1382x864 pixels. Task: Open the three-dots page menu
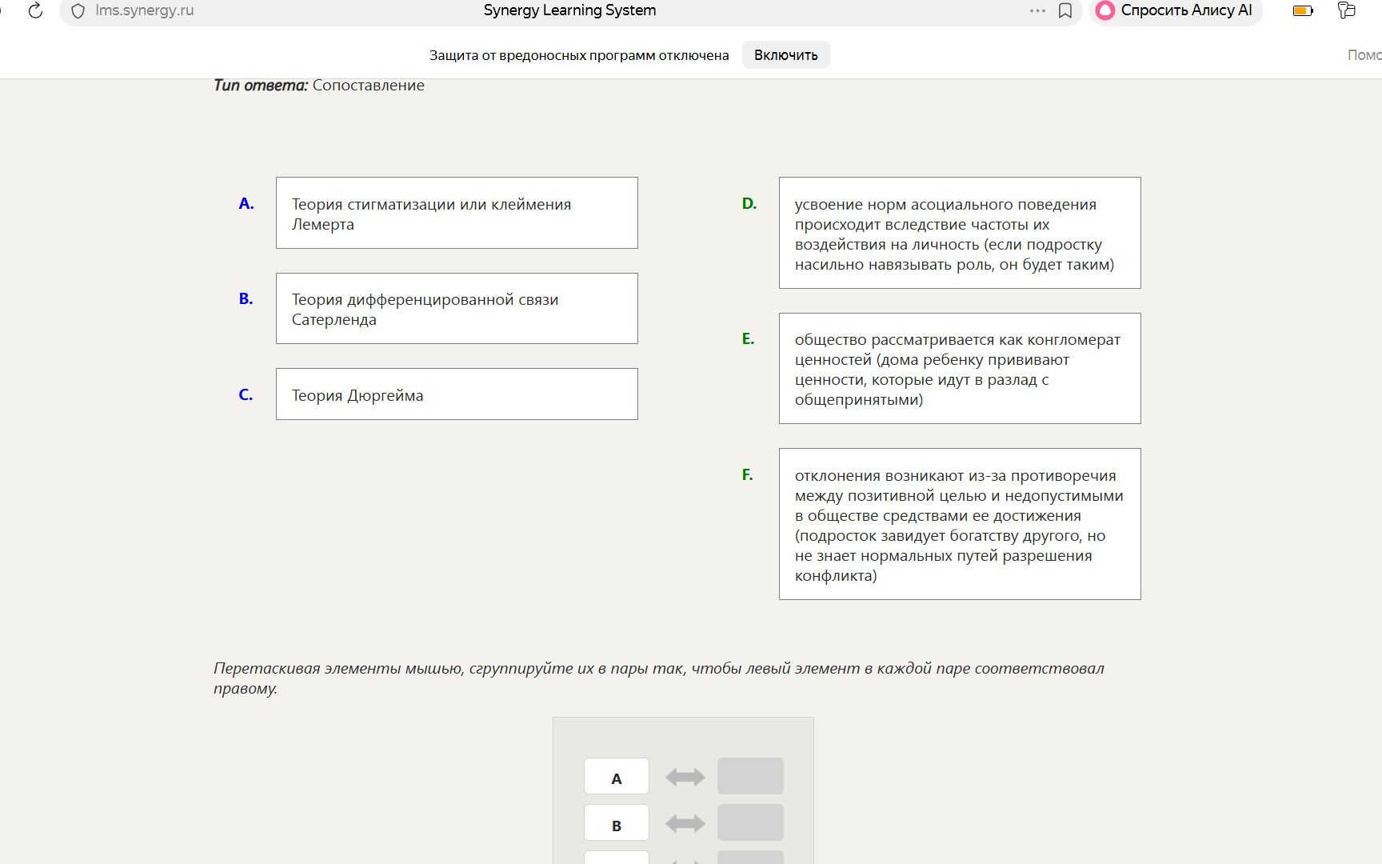(x=1037, y=10)
